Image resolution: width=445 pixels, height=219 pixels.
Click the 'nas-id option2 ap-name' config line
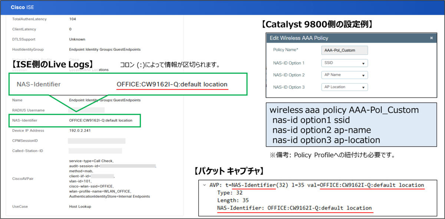click(x=322, y=130)
